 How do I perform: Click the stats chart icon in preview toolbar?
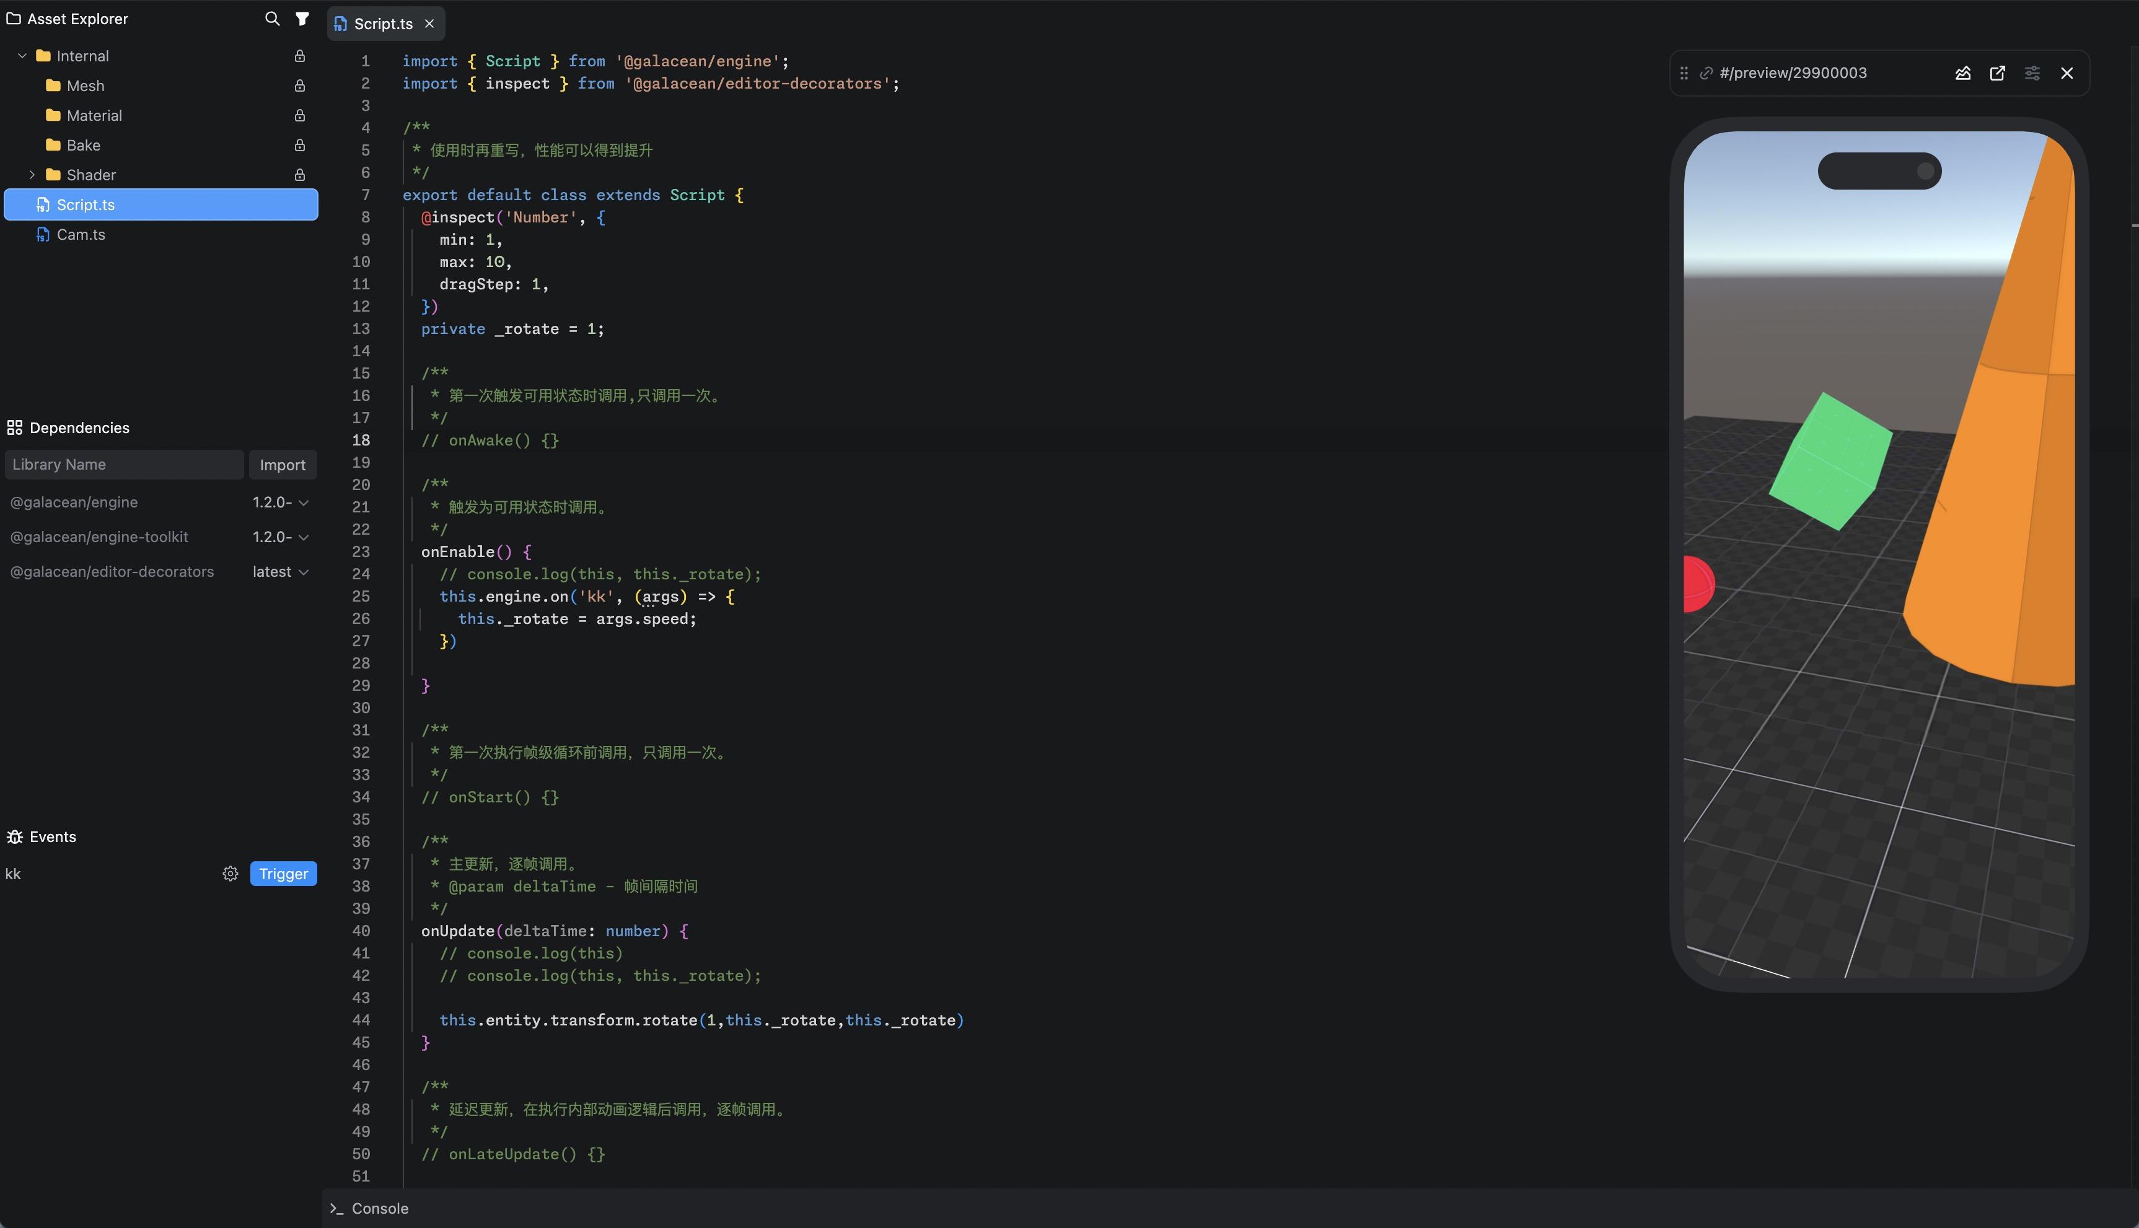(1963, 73)
